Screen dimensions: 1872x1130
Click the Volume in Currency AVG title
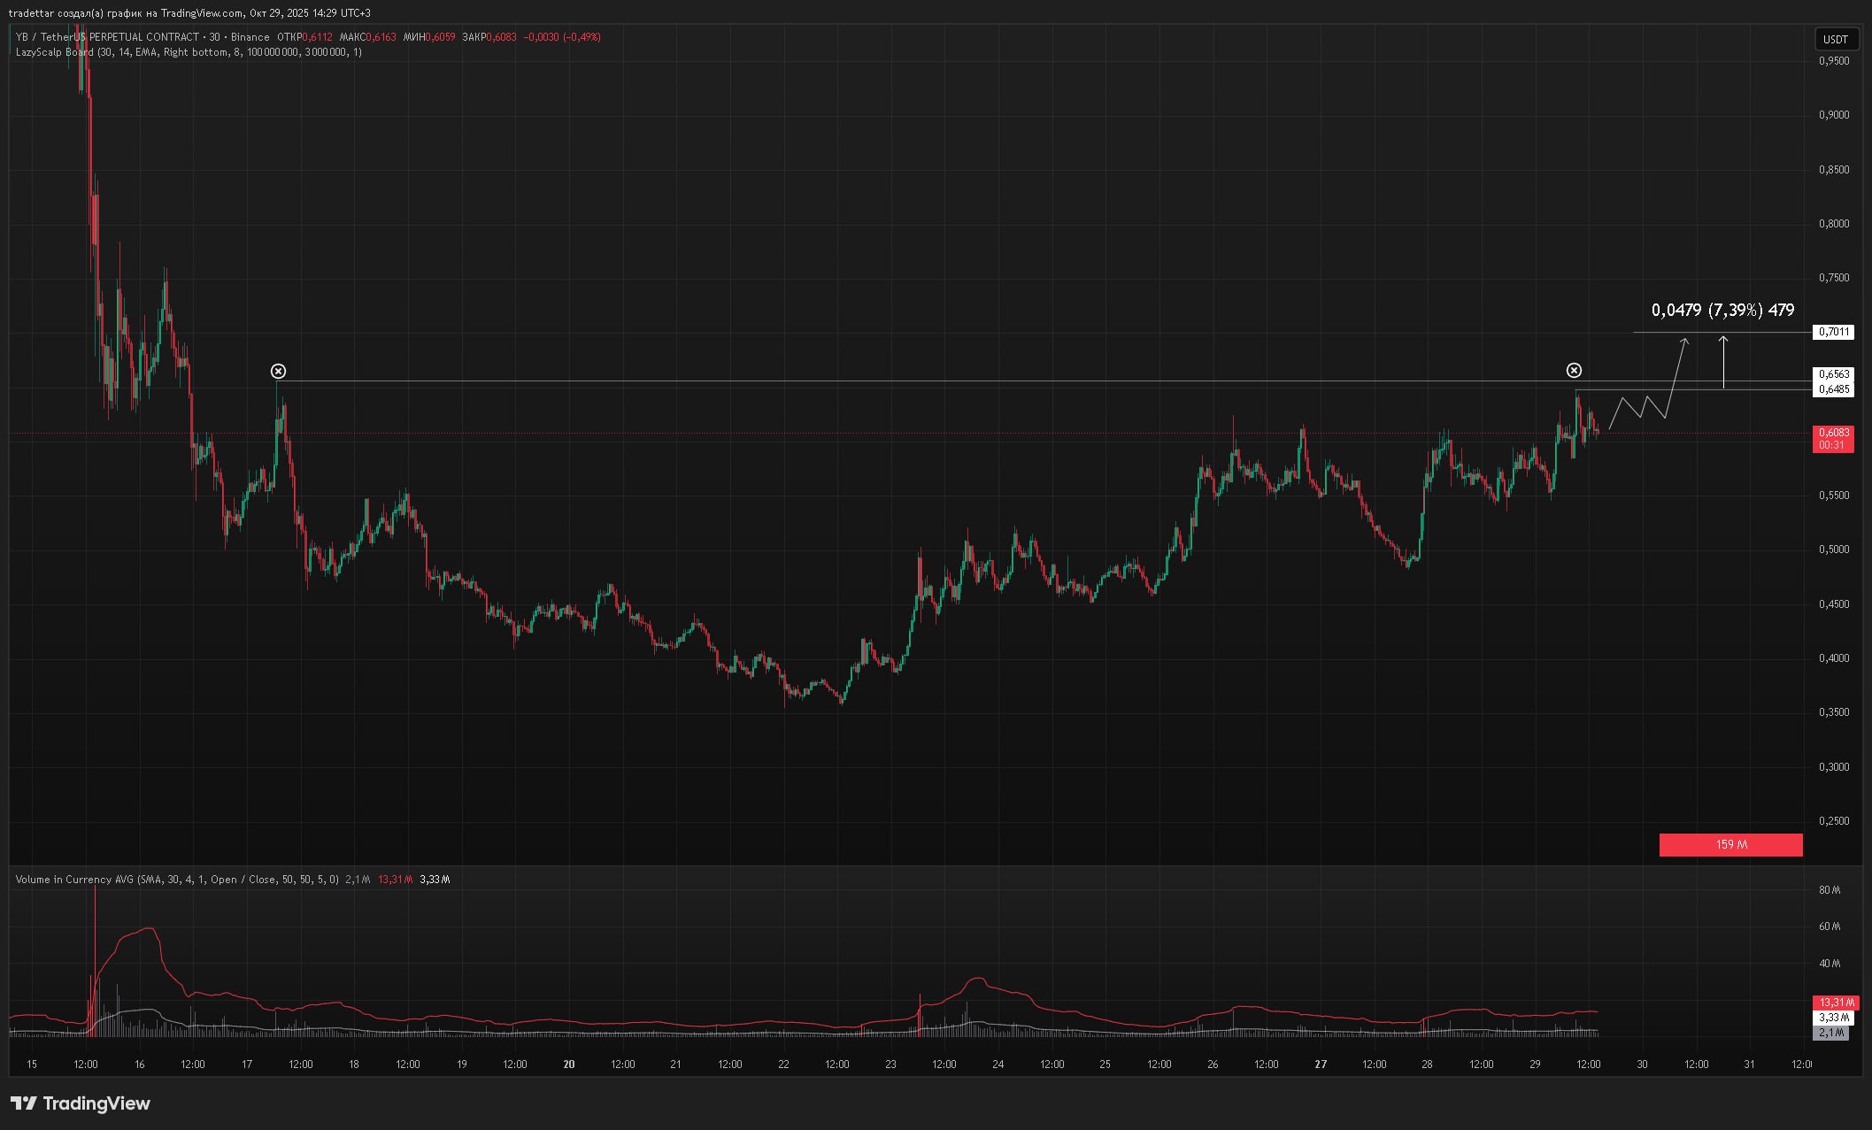[74, 880]
